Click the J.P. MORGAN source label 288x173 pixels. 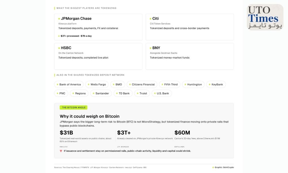point(123,147)
